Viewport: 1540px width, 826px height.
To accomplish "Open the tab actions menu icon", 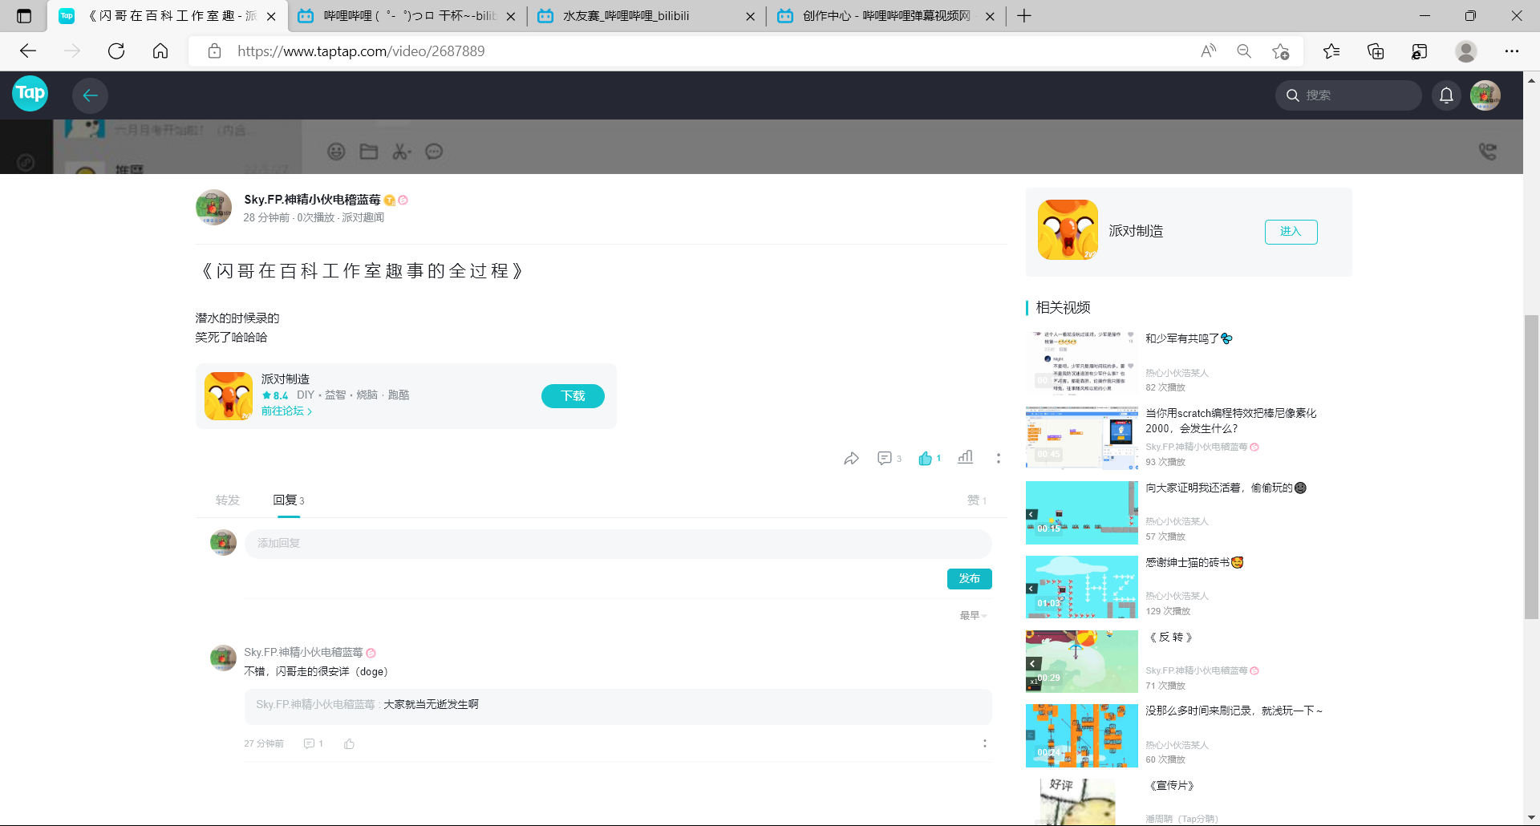I will tap(24, 16).
